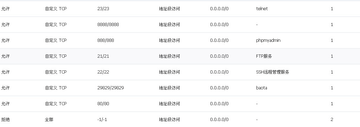Click the phpmyadmin rule description

[268, 40]
